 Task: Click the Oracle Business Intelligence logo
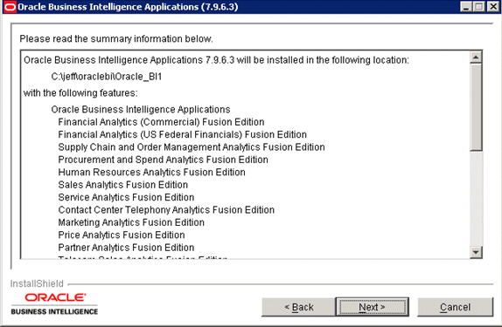tap(54, 303)
